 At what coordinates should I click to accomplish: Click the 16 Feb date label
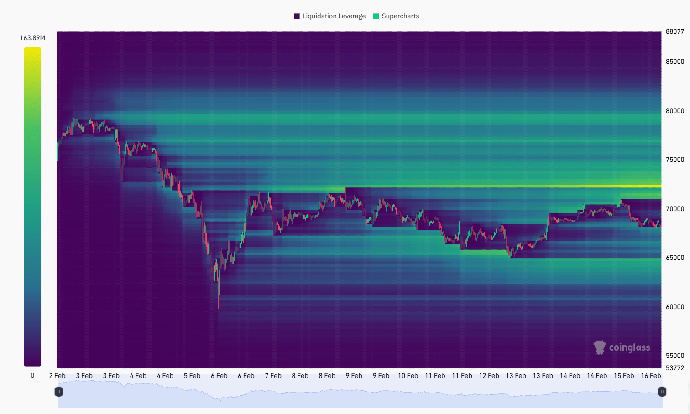[x=650, y=376]
